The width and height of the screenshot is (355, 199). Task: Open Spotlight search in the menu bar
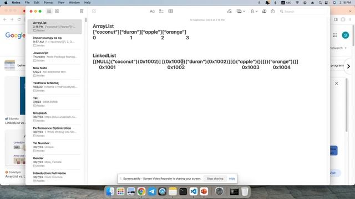[320, 2]
